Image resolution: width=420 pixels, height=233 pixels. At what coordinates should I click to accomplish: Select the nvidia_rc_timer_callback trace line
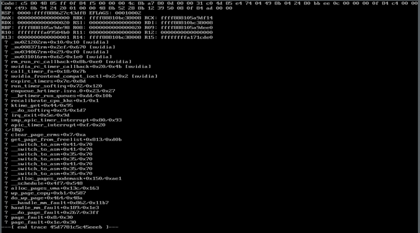tap(78, 67)
